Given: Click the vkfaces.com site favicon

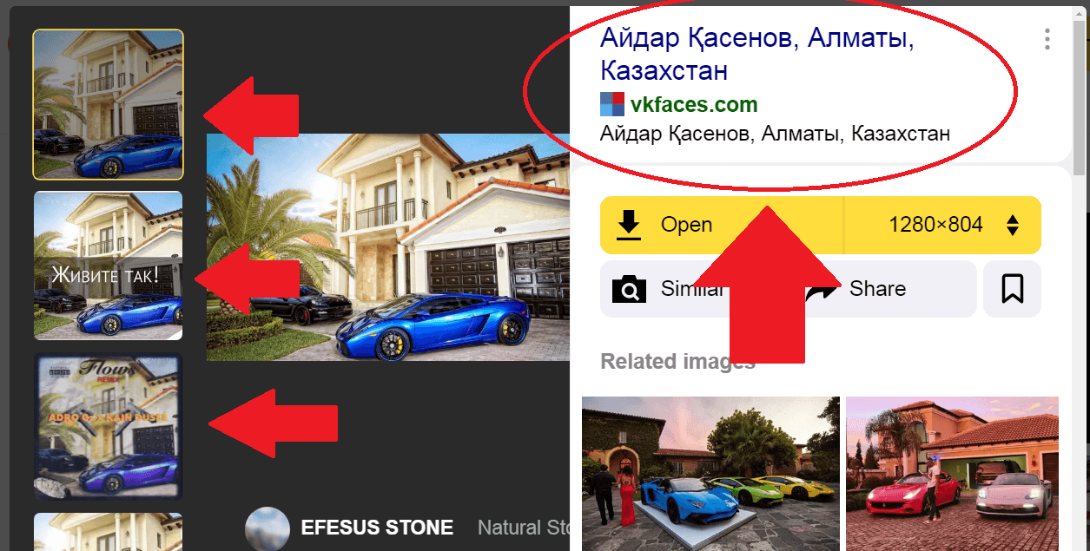Looking at the screenshot, I should click(612, 104).
